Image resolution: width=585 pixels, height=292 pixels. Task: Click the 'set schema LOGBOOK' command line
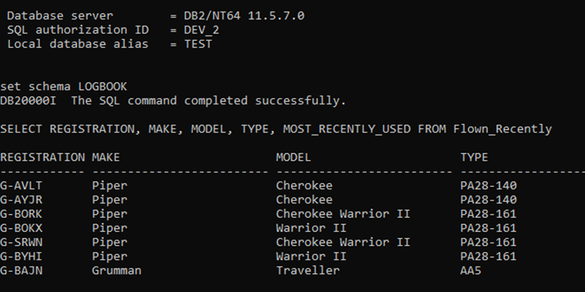(x=64, y=86)
